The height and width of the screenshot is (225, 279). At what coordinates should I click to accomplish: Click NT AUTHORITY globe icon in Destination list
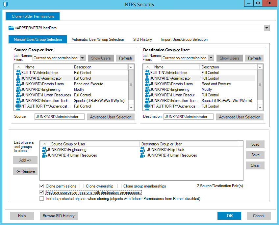tap(147, 106)
